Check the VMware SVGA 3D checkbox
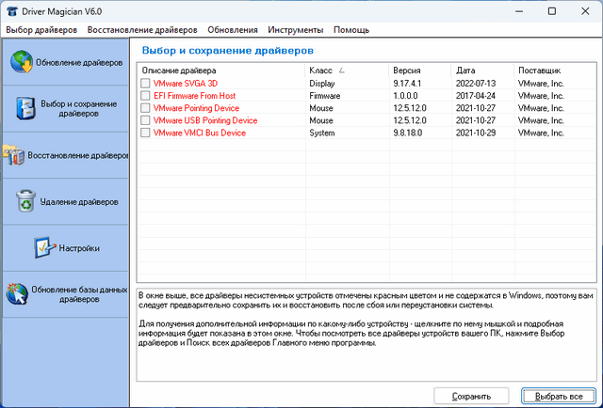Viewport: 603px width, 408px height. click(145, 84)
